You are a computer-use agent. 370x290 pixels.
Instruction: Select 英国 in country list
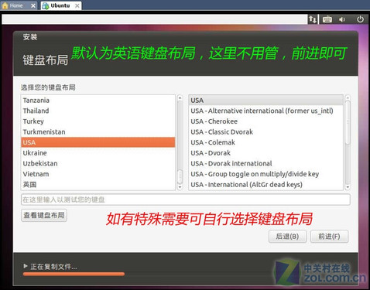(98, 185)
